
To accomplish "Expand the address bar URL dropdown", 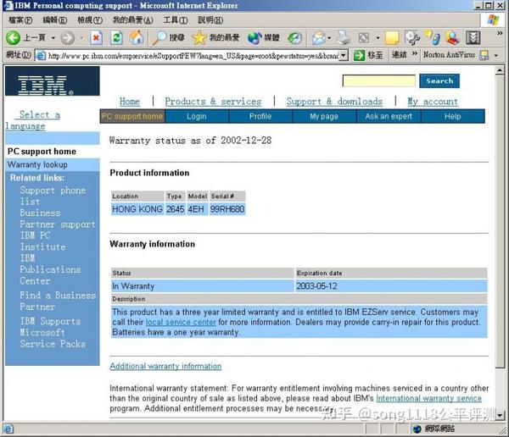I will (x=344, y=55).
